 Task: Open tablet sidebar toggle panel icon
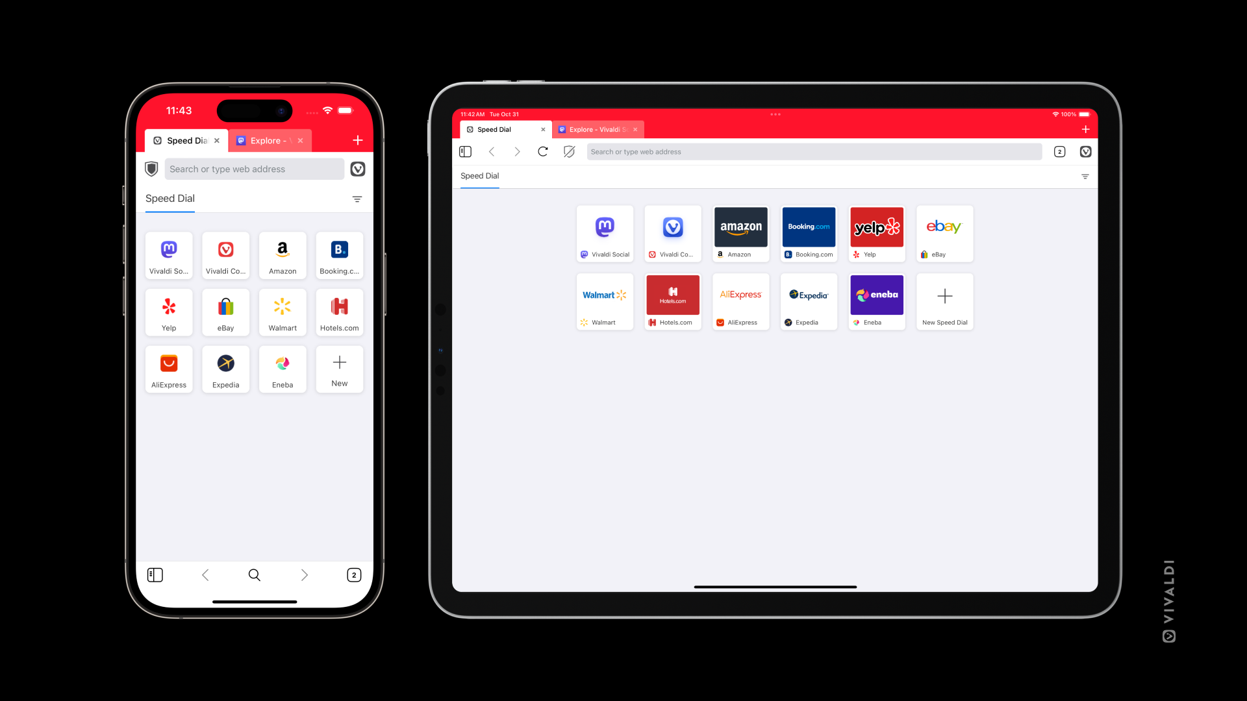pyautogui.click(x=465, y=151)
